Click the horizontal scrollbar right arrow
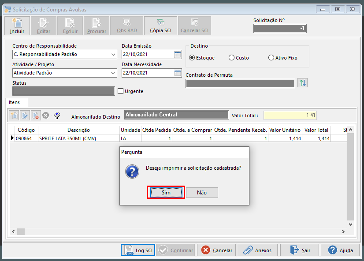The image size is (364, 261). pyautogui.click(x=343, y=231)
